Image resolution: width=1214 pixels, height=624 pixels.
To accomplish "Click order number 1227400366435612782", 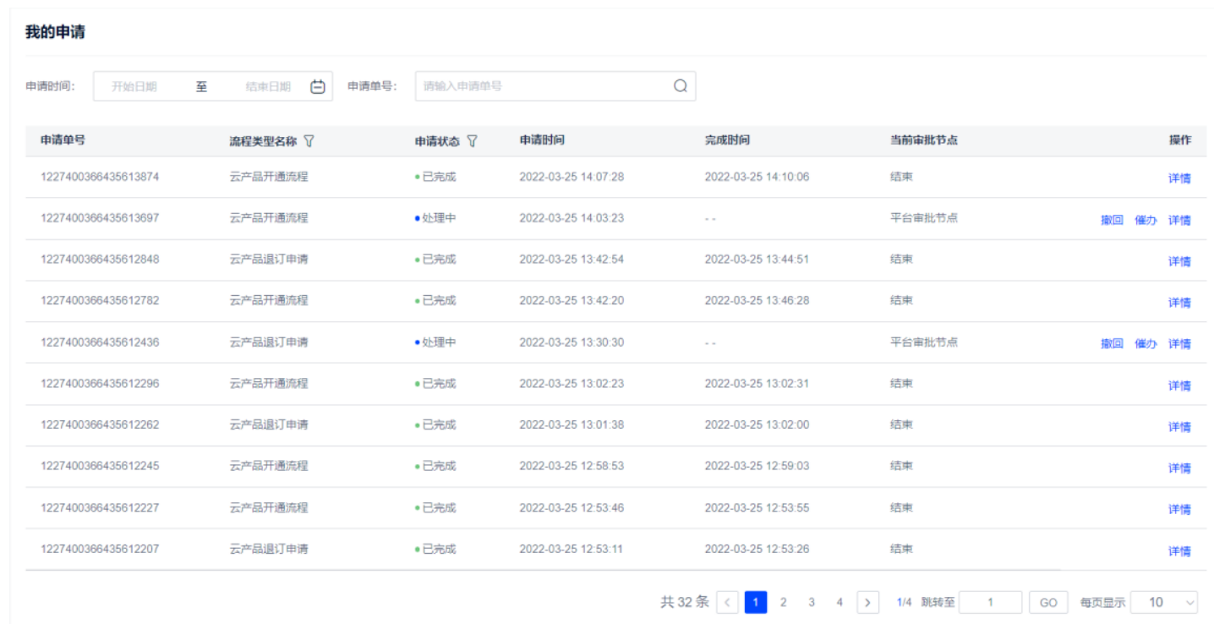I will [100, 300].
